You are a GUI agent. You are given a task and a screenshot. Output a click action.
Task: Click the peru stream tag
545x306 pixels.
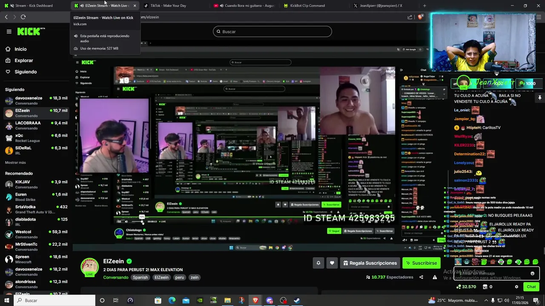180,278
